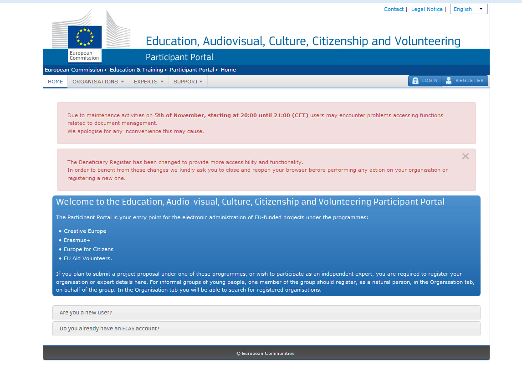Click European Commission breadcrumb link

point(74,70)
